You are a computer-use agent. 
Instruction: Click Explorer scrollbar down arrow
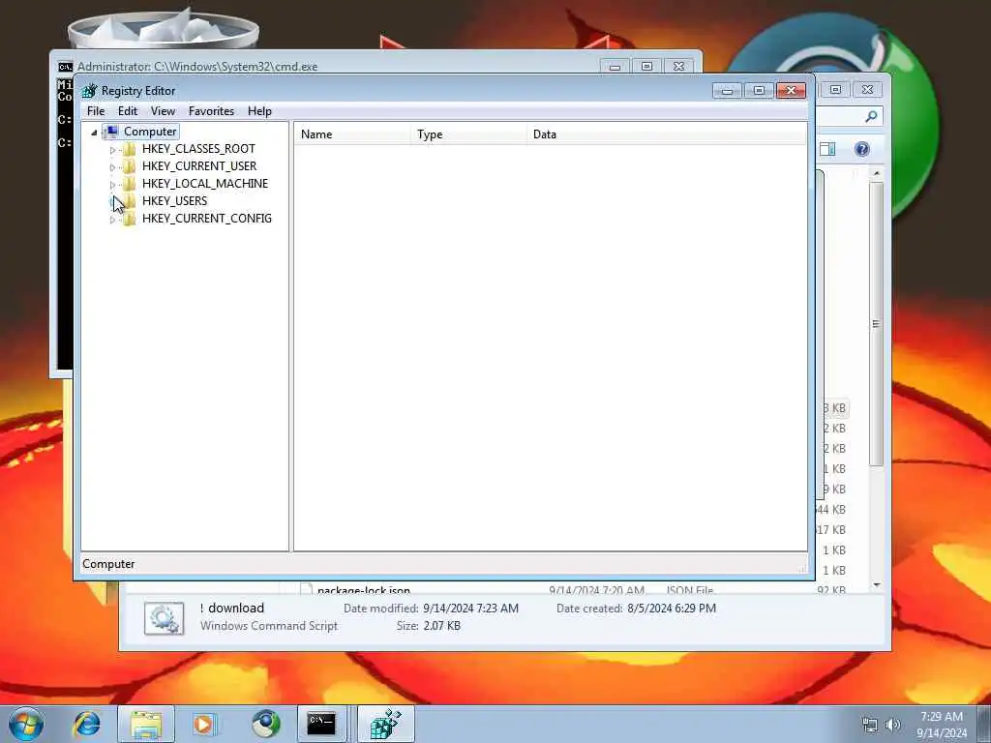pos(876,585)
